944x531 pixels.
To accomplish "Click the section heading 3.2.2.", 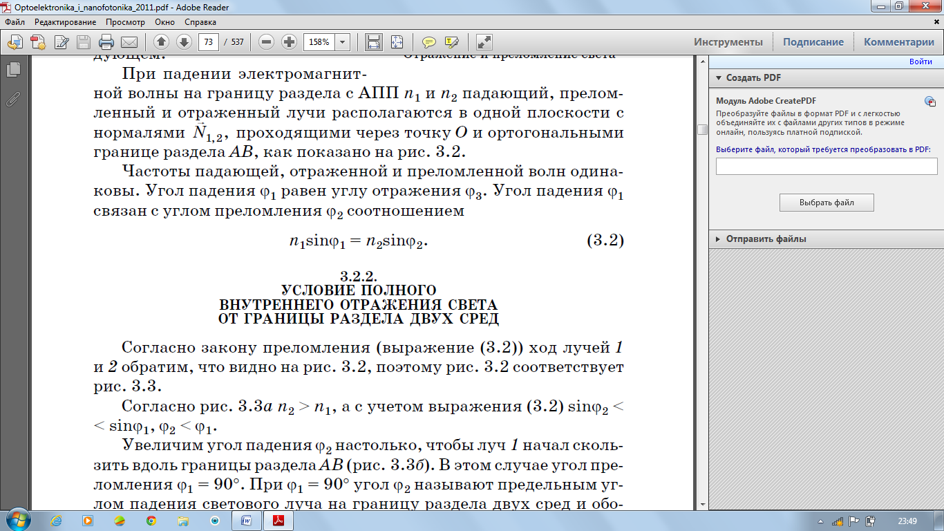I will (358, 277).
